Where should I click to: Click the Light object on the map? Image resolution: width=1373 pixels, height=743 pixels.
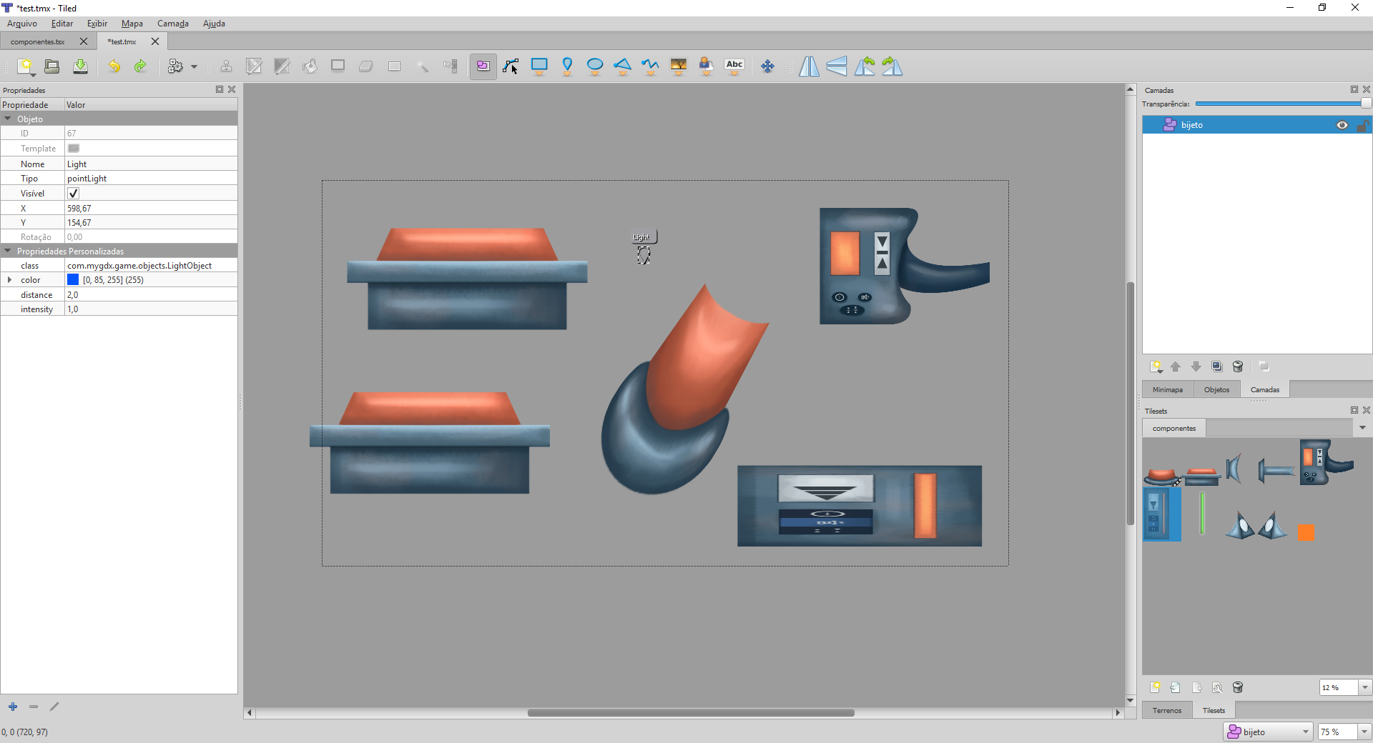pos(644,255)
